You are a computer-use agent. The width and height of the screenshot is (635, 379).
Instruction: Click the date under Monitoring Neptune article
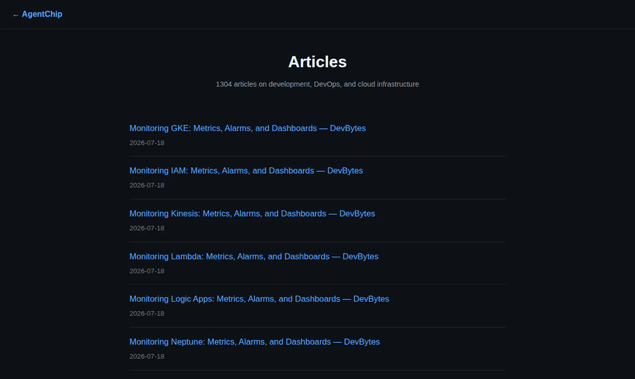coord(147,356)
